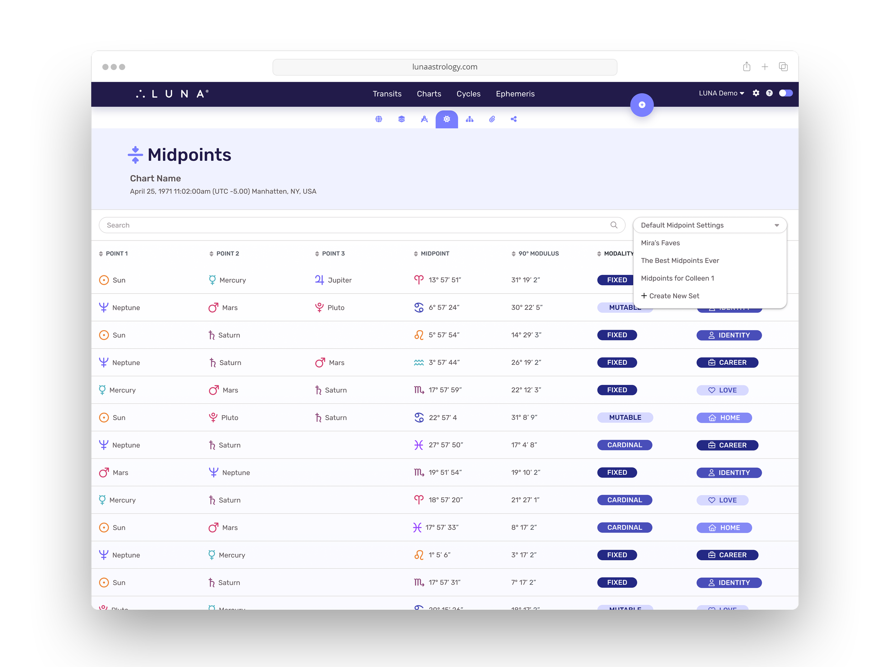Viewport: 890px width, 667px height.
Task: Go to the Ephemeris nav item
Action: pyautogui.click(x=515, y=94)
